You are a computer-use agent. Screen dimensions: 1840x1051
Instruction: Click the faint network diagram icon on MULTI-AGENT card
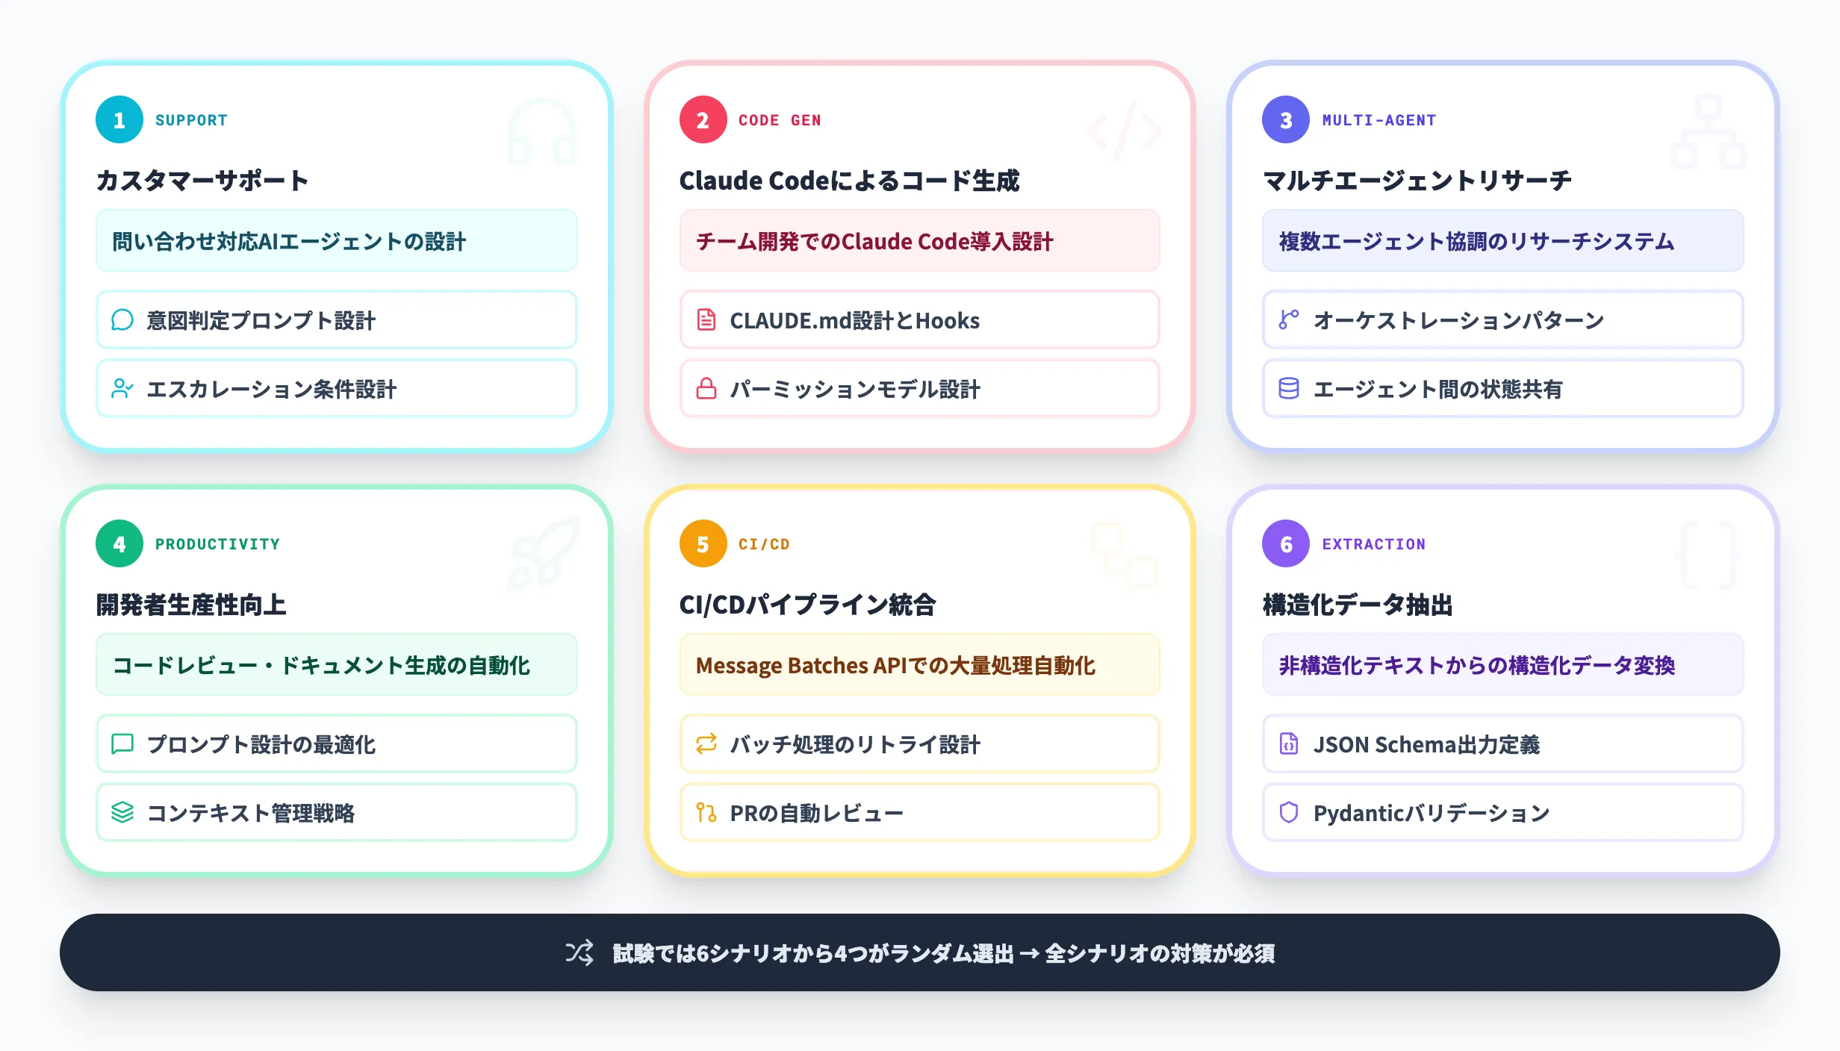pyautogui.click(x=1709, y=131)
